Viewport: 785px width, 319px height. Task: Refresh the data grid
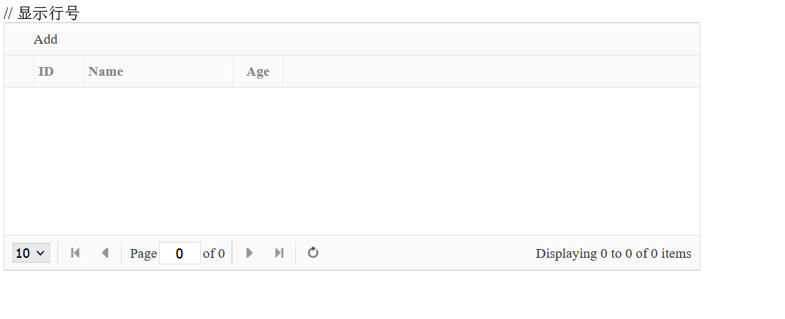pyautogui.click(x=313, y=253)
